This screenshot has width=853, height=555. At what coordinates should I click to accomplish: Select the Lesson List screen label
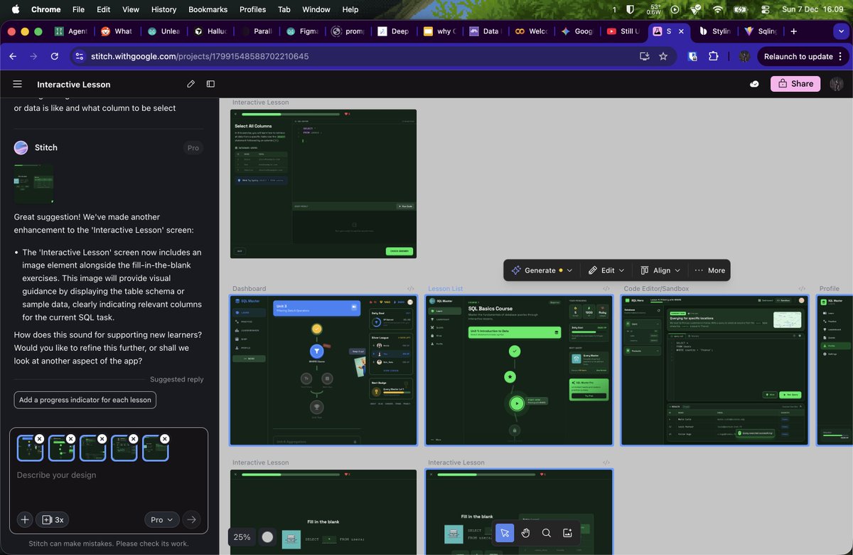click(445, 289)
